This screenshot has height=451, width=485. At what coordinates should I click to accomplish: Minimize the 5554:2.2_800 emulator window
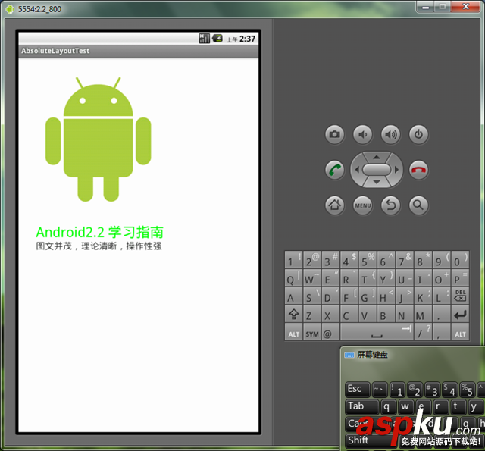pos(426,7)
